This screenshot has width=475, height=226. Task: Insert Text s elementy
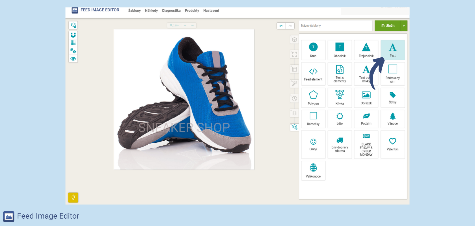(340, 74)
